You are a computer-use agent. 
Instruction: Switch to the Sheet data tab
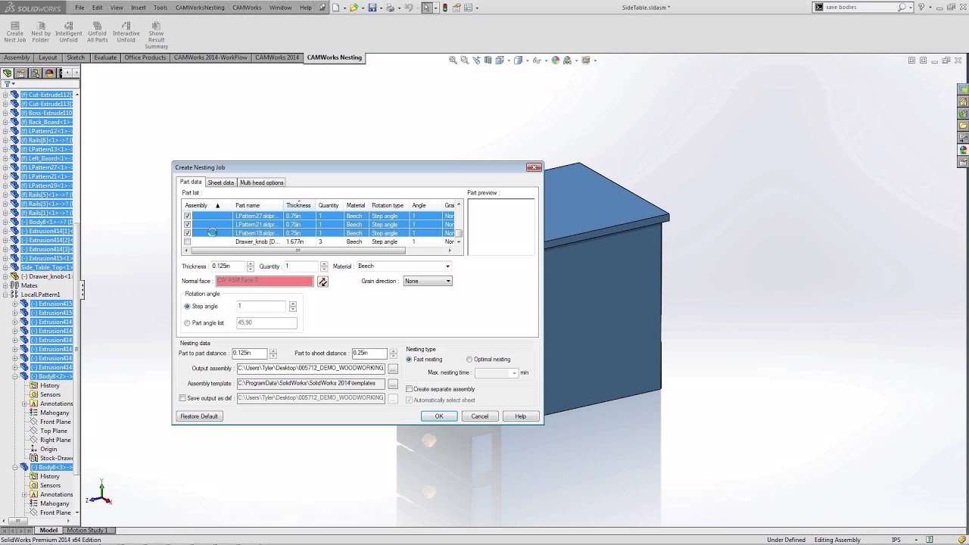220,182
